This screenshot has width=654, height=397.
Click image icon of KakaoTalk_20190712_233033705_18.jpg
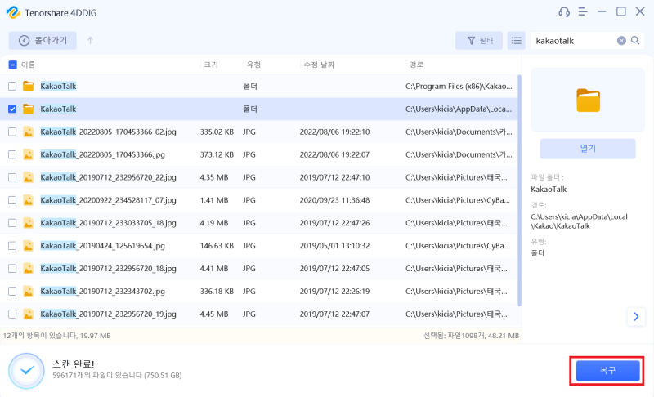pyautogui.click(x=29, y=223)
